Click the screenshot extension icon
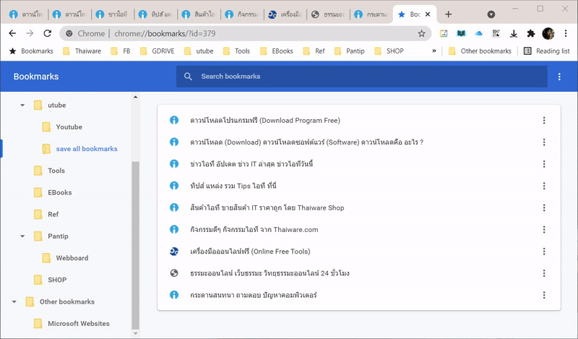578x339 pixels. pos(444,33)
